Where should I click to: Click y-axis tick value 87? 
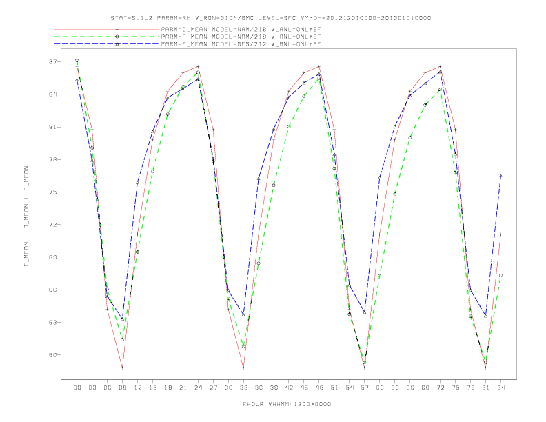click(x=52, y=61)
